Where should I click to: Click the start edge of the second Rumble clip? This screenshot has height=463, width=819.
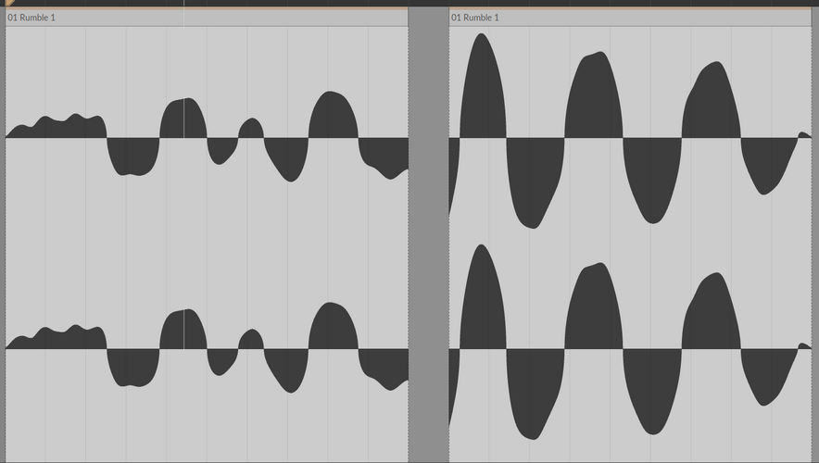449,235
